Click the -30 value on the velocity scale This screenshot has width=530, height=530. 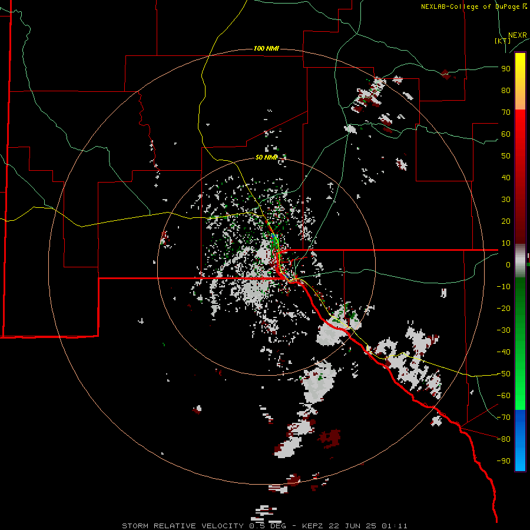tap(503, 330)
